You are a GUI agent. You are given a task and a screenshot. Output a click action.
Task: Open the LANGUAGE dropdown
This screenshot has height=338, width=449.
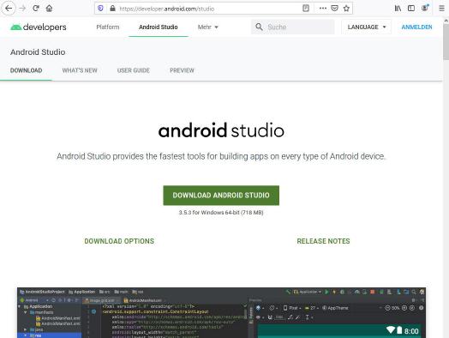tap(367, 27)
